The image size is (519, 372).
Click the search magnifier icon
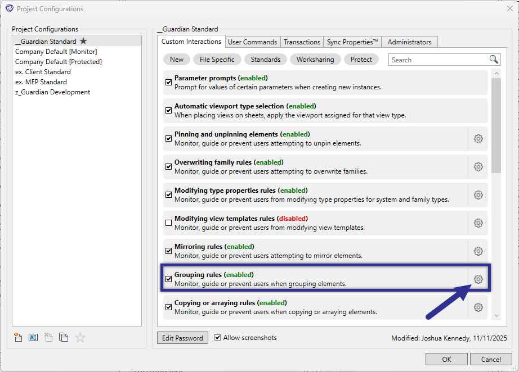(493, 59)
